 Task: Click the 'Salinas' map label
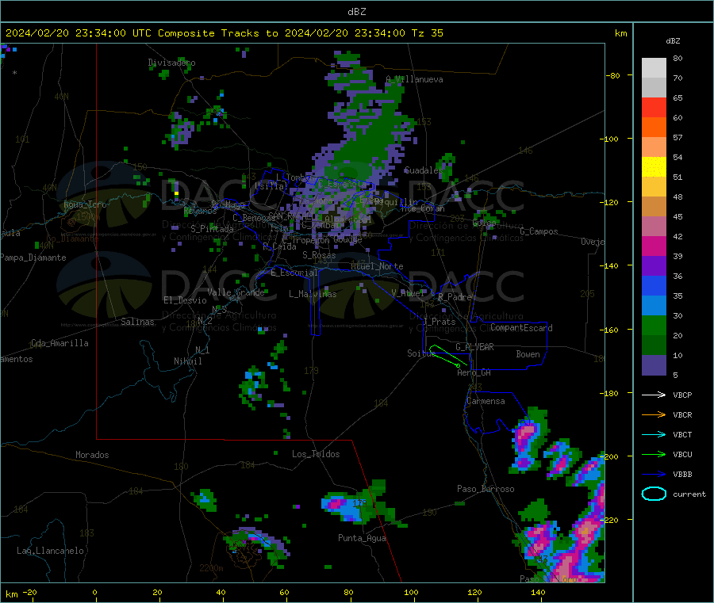tap(137, 322)
